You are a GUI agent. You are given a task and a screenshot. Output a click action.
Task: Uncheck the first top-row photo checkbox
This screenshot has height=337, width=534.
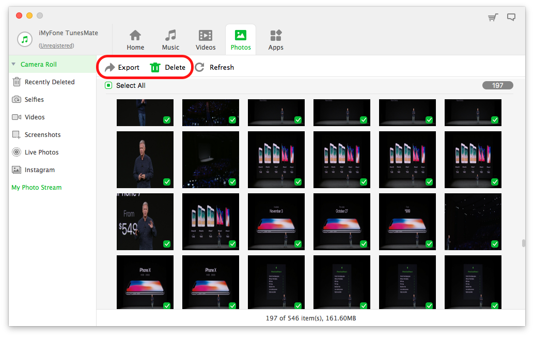click(x=167, y=119)
